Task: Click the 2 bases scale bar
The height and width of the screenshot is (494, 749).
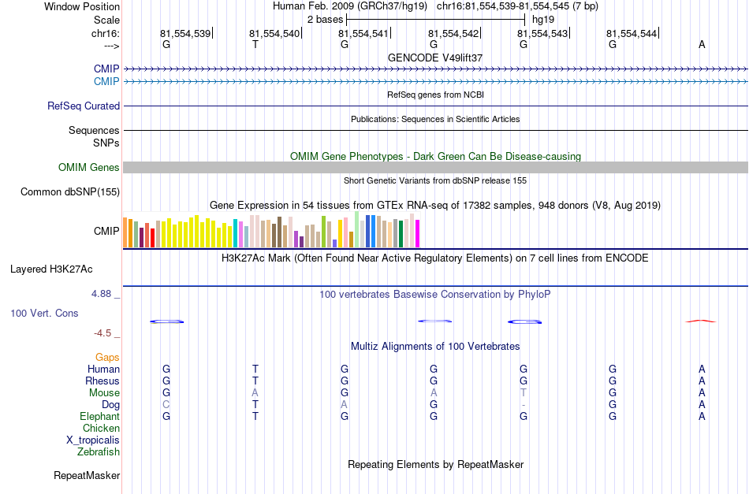Action: 436,20
